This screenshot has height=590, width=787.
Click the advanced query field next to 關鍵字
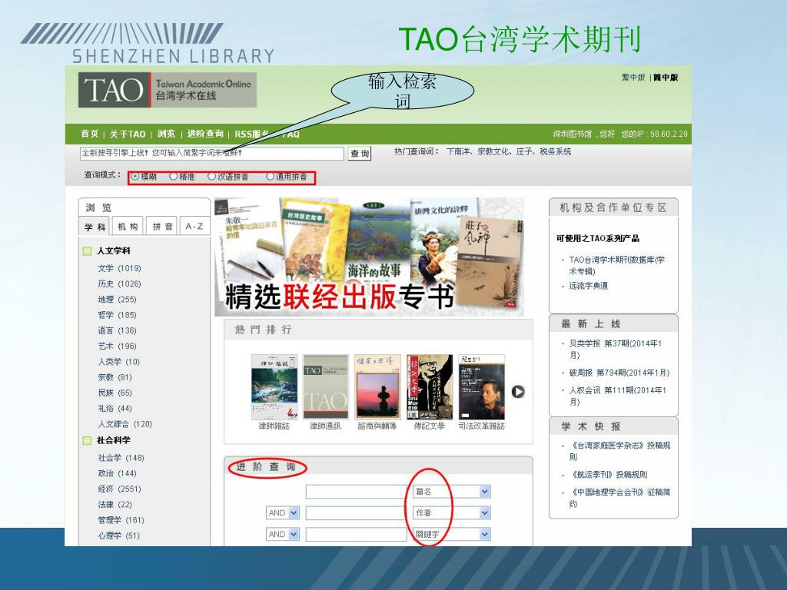pos(356,535)
